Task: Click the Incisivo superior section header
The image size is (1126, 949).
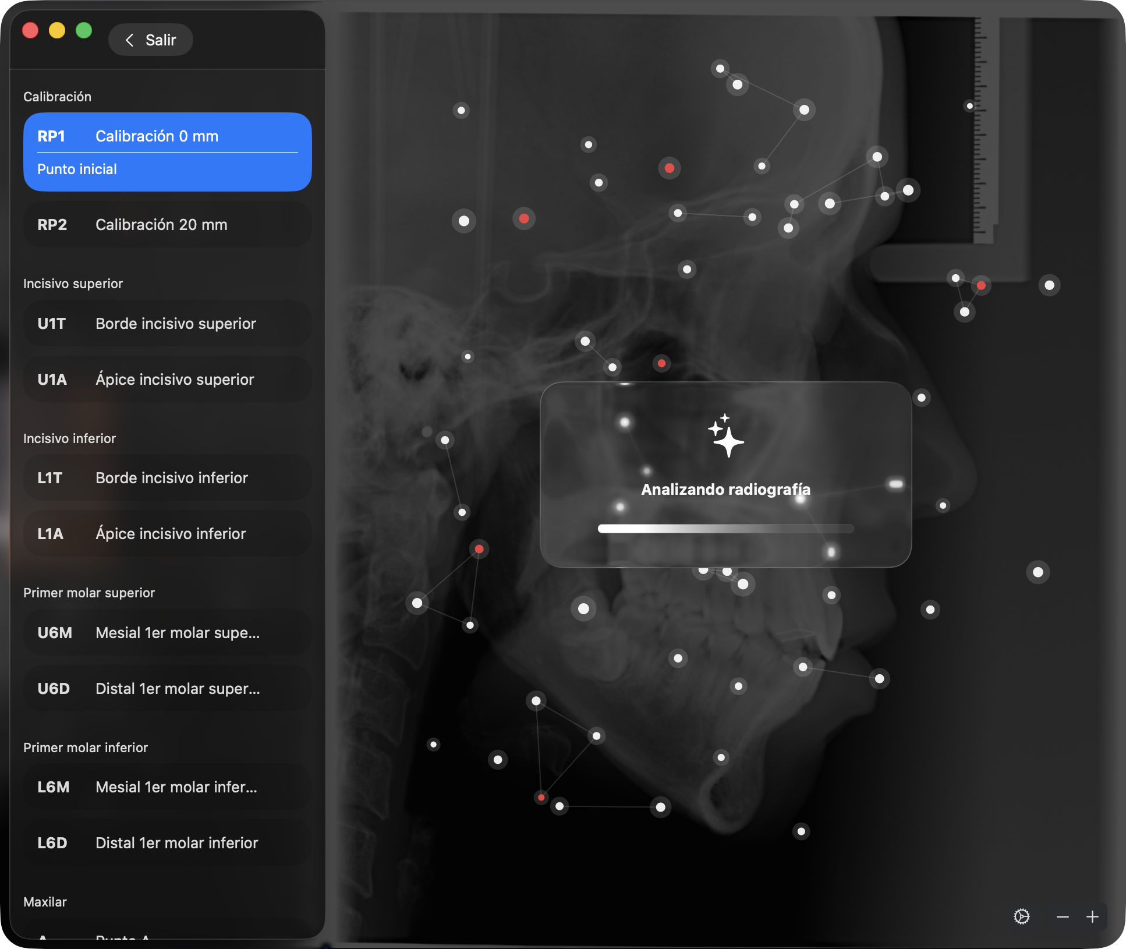Action: coord(73,284)
